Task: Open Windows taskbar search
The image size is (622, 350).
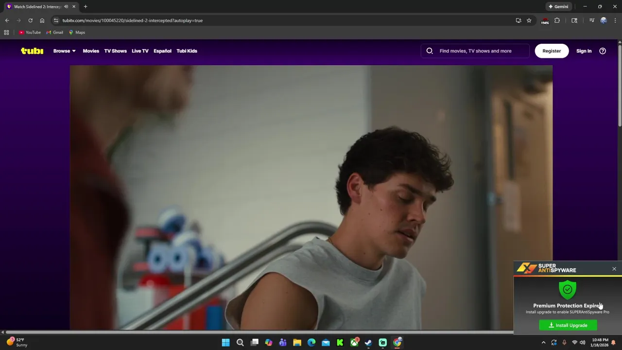Action: pos(240,343)
